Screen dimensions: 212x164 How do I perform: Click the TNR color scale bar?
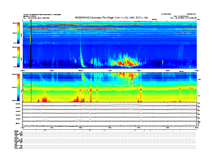coord(18,87)
